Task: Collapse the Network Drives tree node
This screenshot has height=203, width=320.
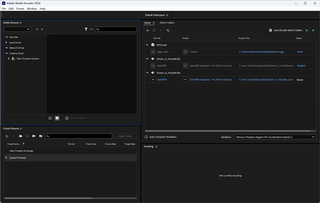Action: [6, 48]
